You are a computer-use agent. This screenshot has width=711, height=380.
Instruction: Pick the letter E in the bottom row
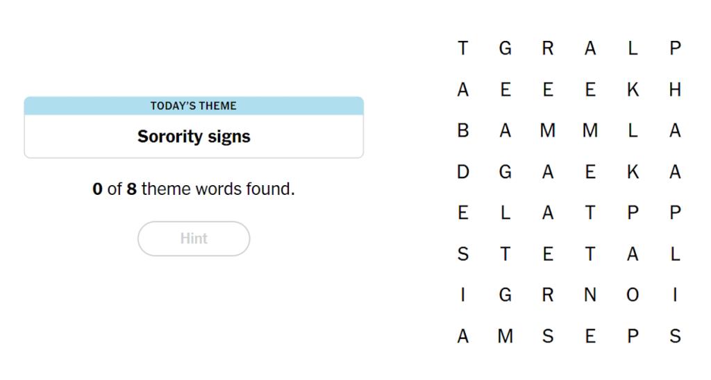[590, 337]
